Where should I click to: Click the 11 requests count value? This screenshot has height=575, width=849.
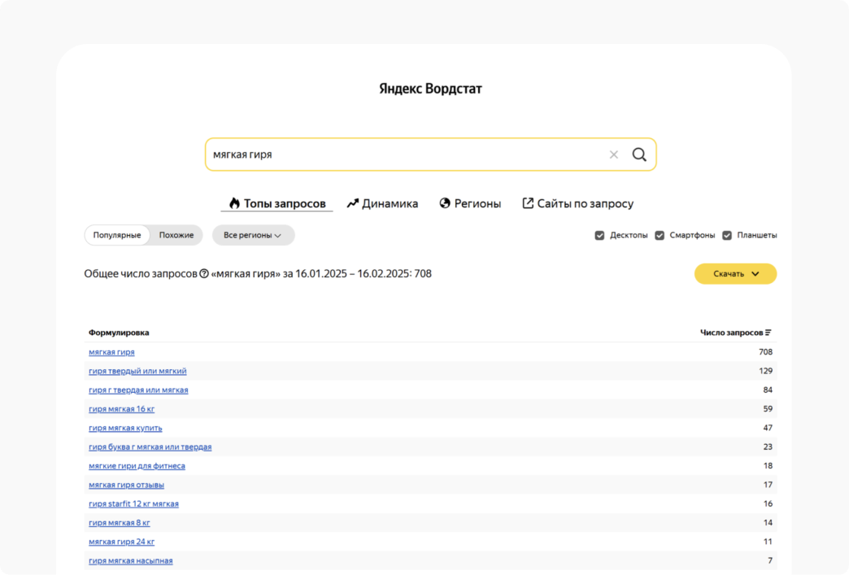pos(768,542)
